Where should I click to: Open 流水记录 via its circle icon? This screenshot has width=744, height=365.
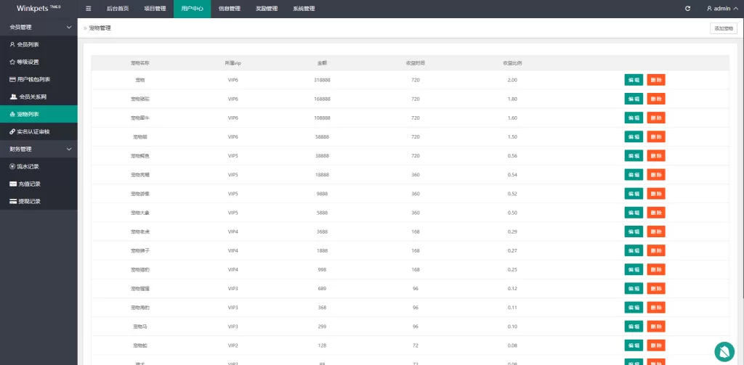click(x=12, y=166)
